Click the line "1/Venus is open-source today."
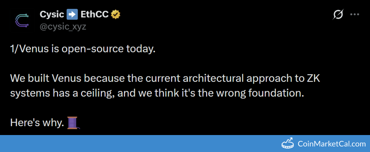 pyautogui.click(x=81, y=49)
